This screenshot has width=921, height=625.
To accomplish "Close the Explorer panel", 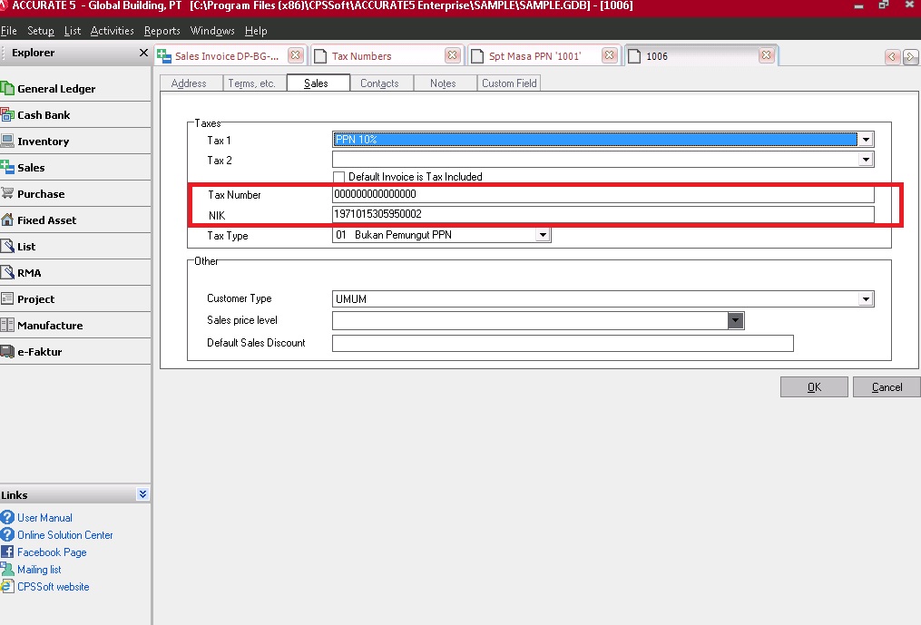I will coord(142,53).
